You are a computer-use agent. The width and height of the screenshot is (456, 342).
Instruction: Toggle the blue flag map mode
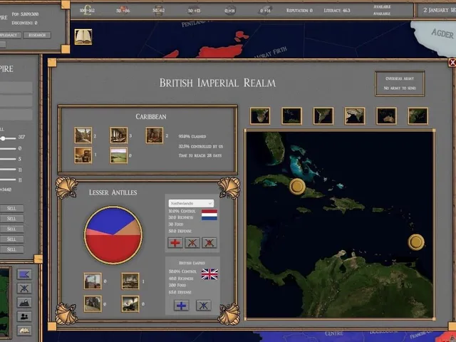point(24,274)
